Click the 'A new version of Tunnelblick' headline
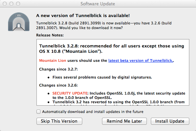The height and width of the screenshot is (131, 196). pyautogui.click(x=83, y=16)
